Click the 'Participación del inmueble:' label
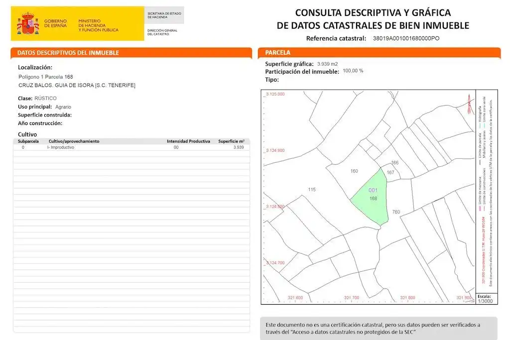Image resolution: width=510 pixels, height=340 pixels. point(302,72)
